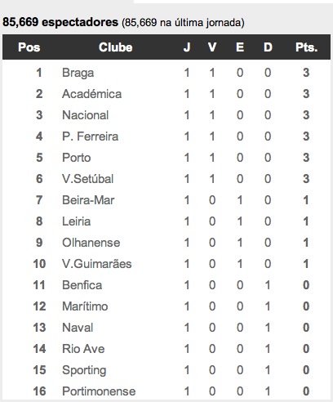Screen dimensions: 333x402
Task: Click the Clube column header
Action: click(x=116, y=47)
